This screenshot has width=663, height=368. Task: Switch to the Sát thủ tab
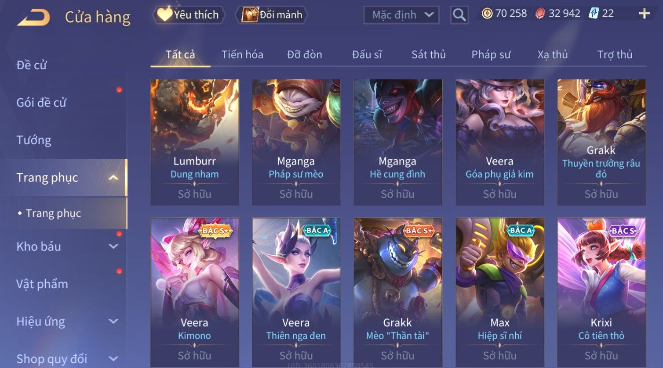point(429,54)
